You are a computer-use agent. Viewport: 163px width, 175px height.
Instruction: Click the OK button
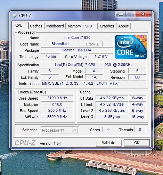coord(137,143)
